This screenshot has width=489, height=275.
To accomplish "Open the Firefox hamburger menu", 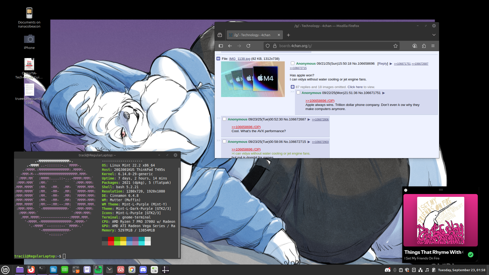I will (x=433, y=46).
